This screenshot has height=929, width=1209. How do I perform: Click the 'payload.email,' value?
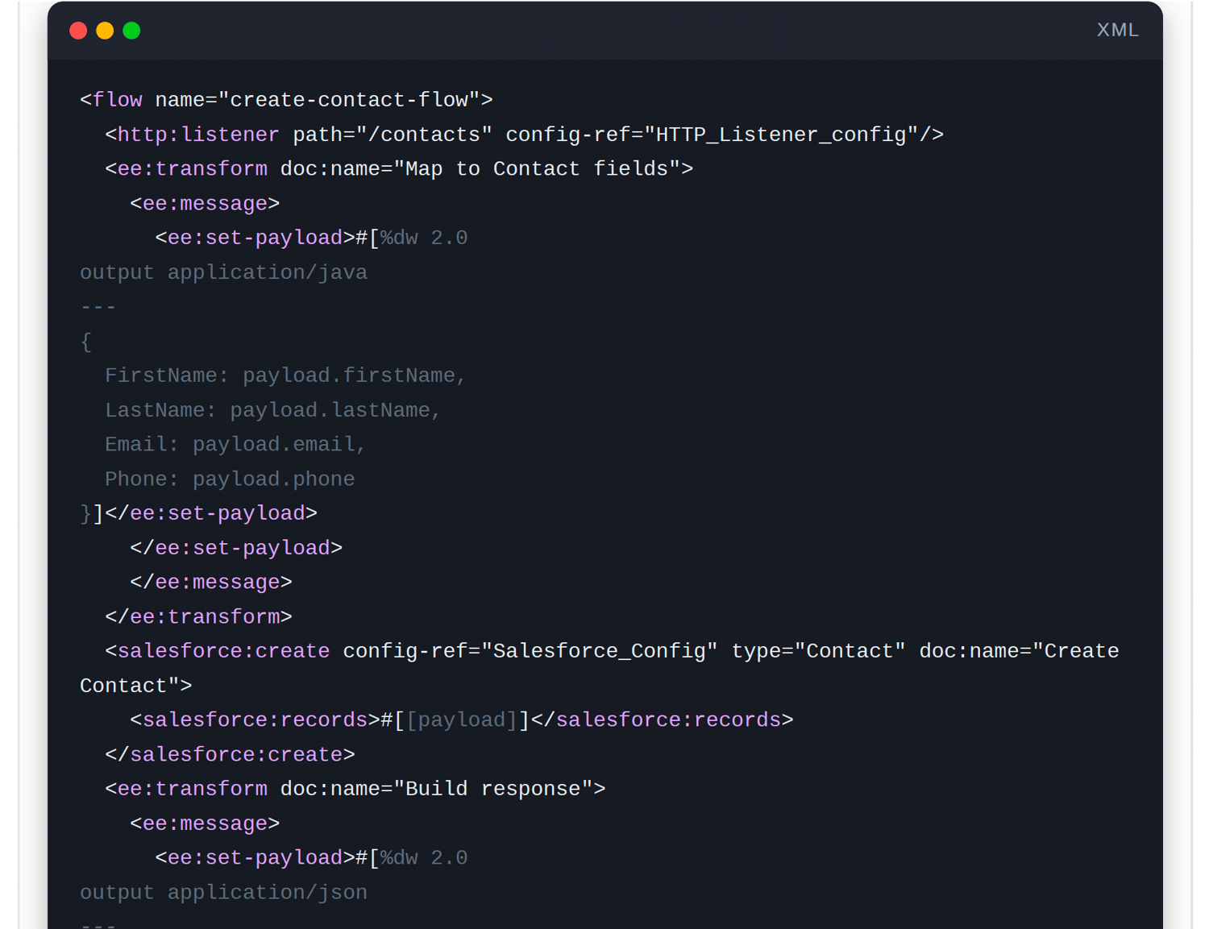pyautogui.click(x=280, y=445)
